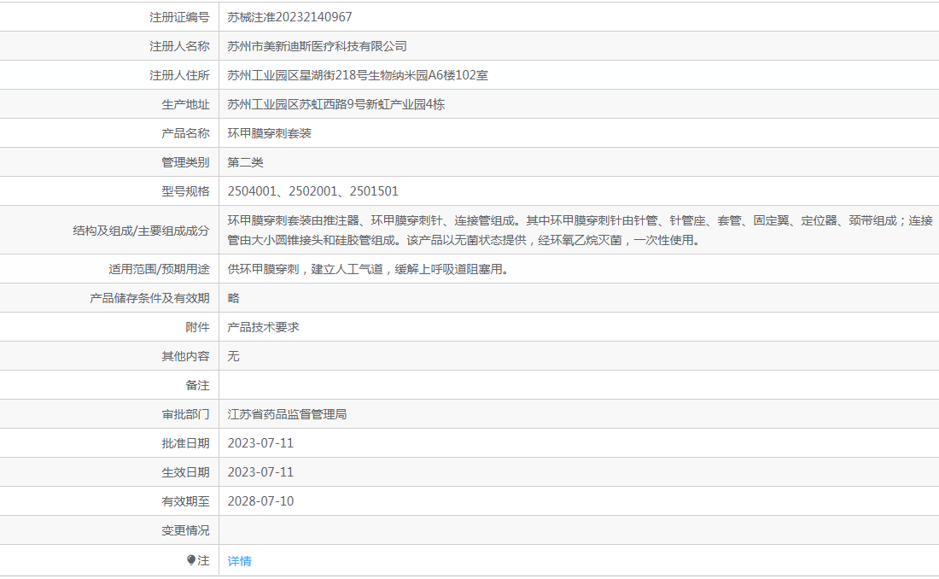The width and height of the screenshot is (939, 579).
Task: Click the 结构及组成/主要组成成分 label
Action: click(142, 231)
